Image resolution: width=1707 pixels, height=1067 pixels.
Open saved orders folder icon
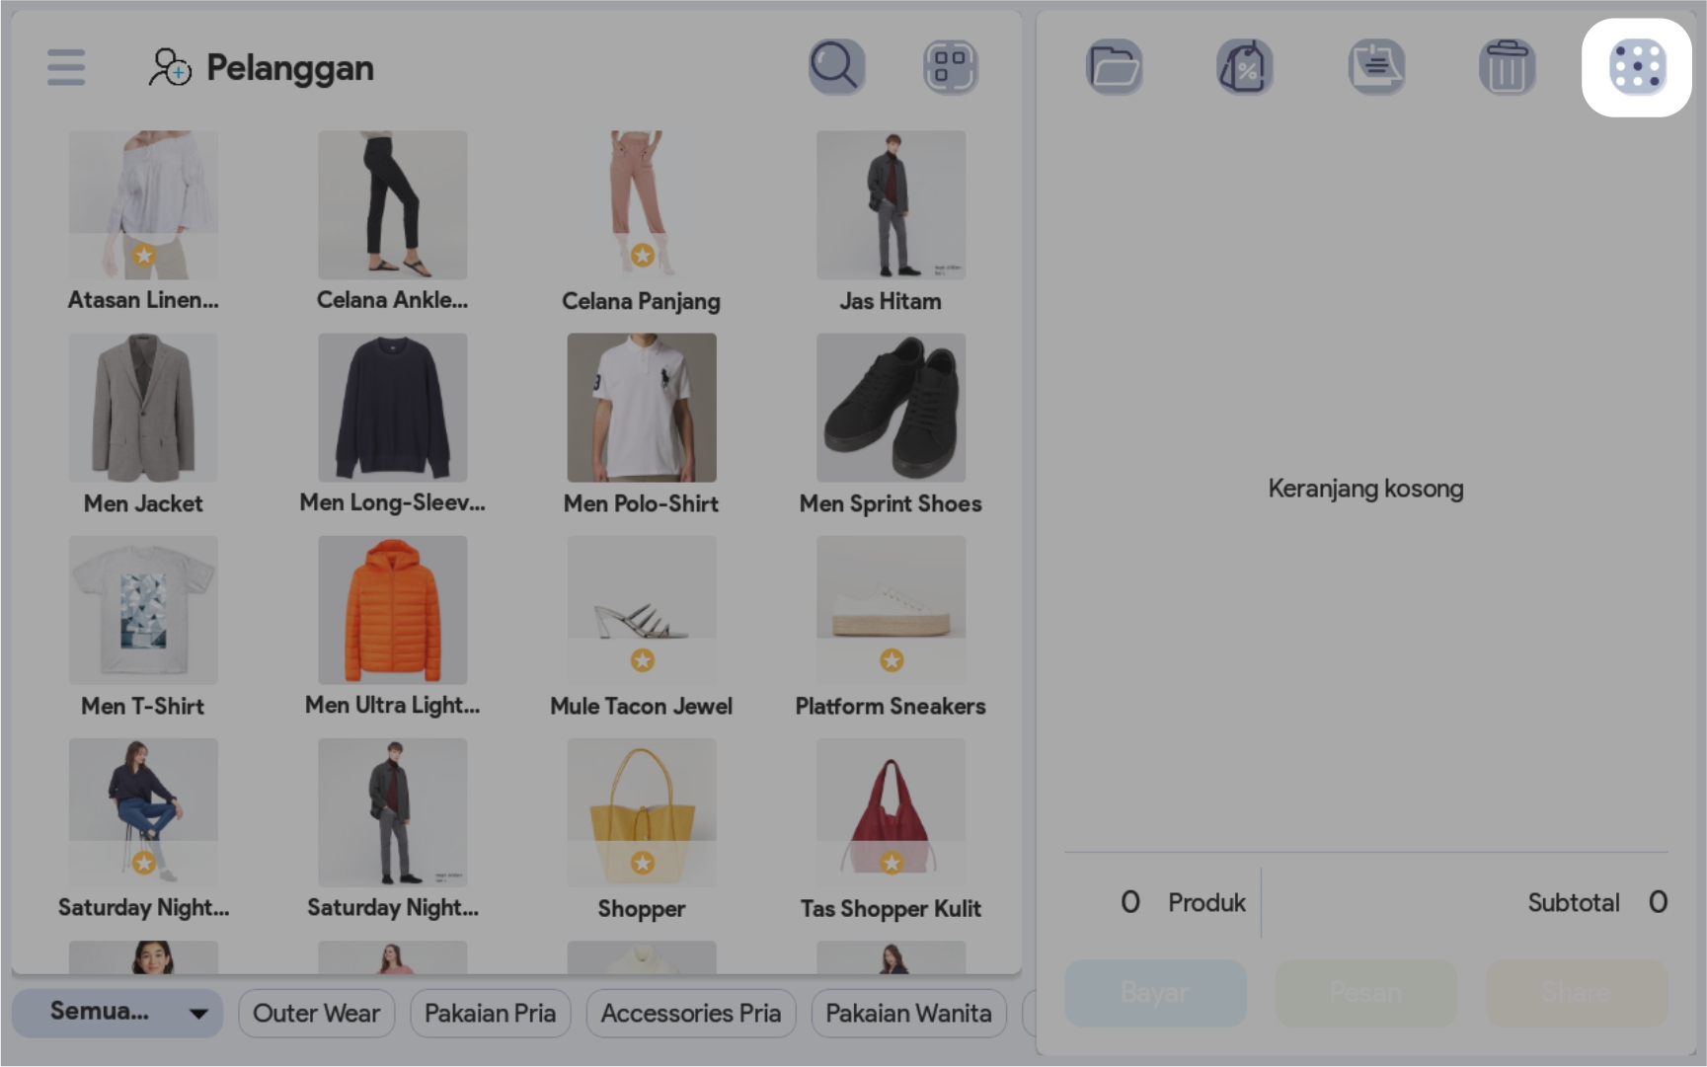(x=1115, y=67)
